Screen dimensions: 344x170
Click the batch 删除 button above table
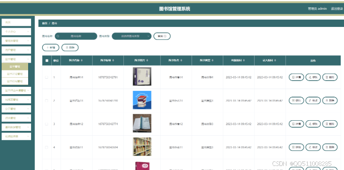pyautogui.click(x=70, y=47)
